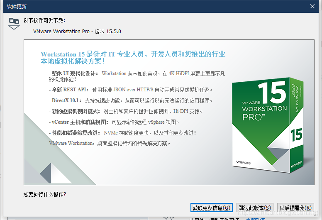Click the vmware logo on the box front
The image size is (322, 220).
tap(245, 163)
